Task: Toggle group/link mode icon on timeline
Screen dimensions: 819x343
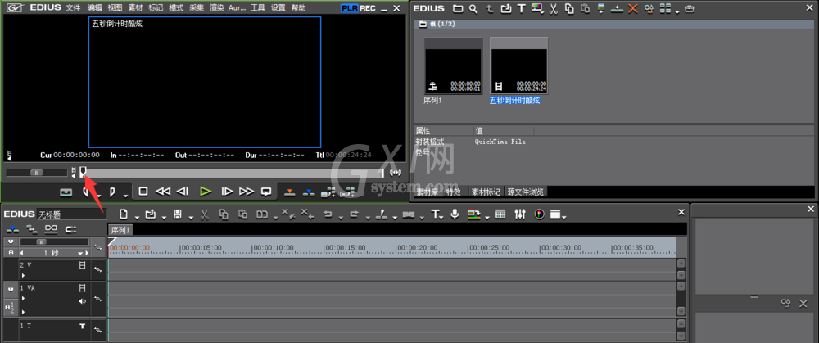Action: coord(51,228)
